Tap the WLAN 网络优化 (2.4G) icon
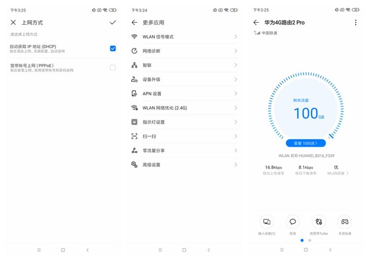Image resolution: width=369 pixels, height=262 pixels. tap(134, 108)
